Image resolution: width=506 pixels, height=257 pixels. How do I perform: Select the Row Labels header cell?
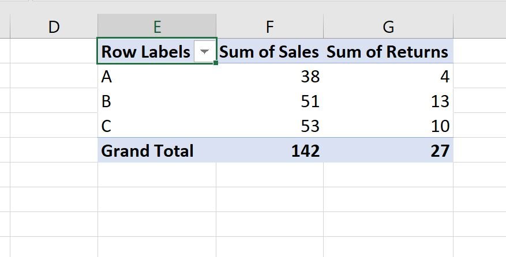(x=145, y=52)
